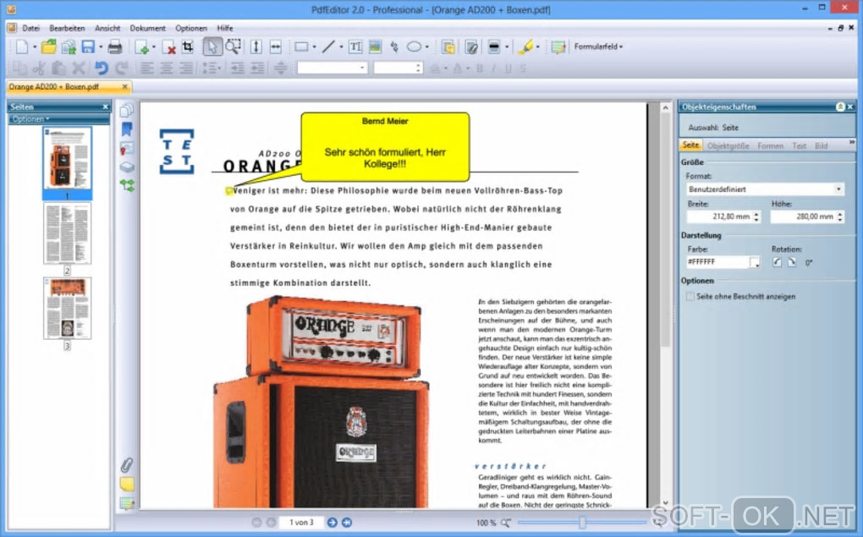Click the Save floppy disk icon
863x537 pixels.
click(88, 47)
